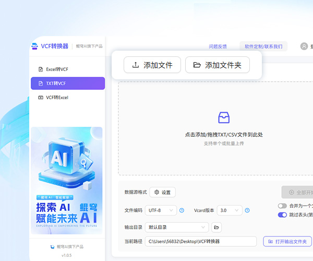
Task: Open the Excel转VCF page
Action: [x=68, y=69]
